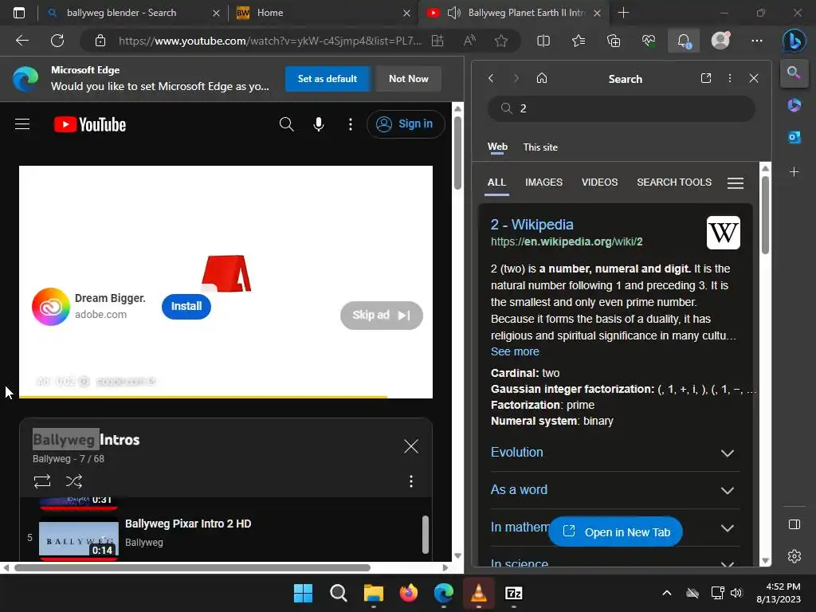The image size is (816, 612).
Task: Open the YouTube hamburger guide menu
Action: pos(22,124)
